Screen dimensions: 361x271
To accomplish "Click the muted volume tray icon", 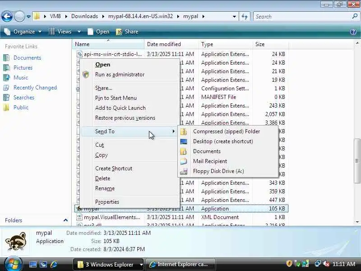I will 326,264.
